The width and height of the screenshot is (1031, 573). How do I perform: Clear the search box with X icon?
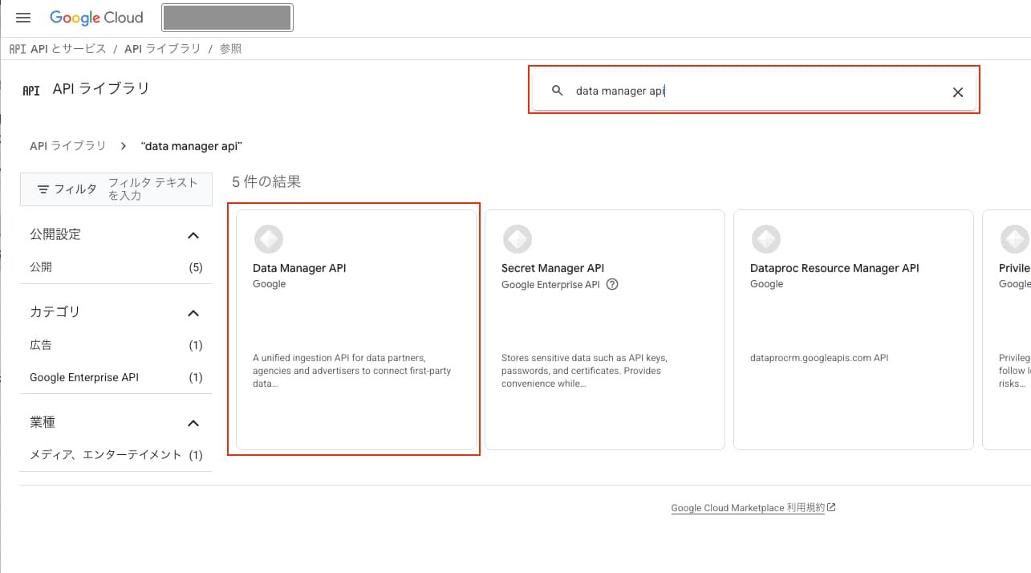point(957,91)
